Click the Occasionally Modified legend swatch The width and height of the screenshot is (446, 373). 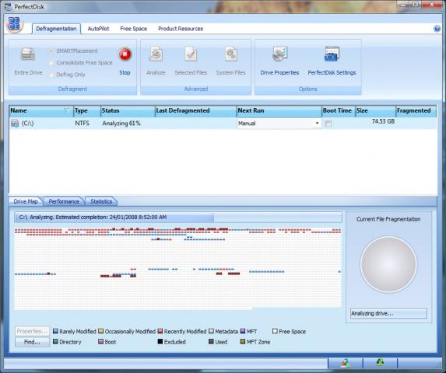coord(100,331)
